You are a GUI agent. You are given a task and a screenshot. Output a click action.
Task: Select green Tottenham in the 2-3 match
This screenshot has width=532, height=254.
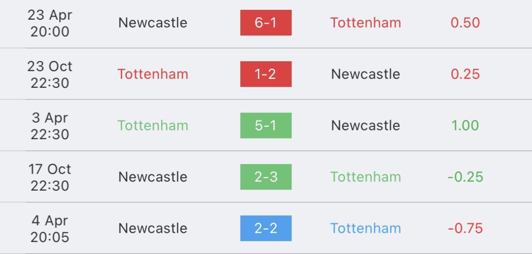coord(366,177)
